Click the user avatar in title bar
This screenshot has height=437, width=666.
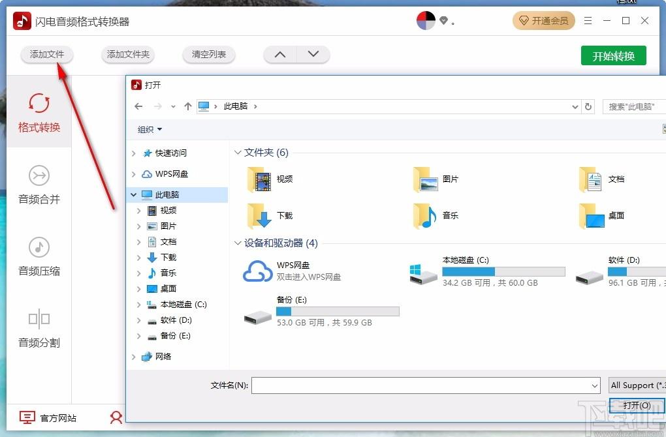click(x=426, y=20)
